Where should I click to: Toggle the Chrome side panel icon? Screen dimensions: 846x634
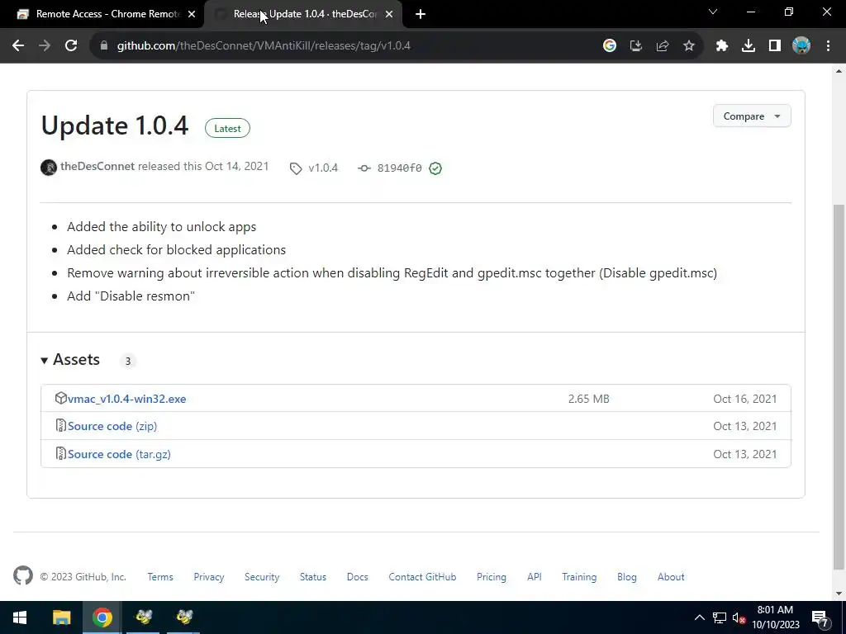775,46
